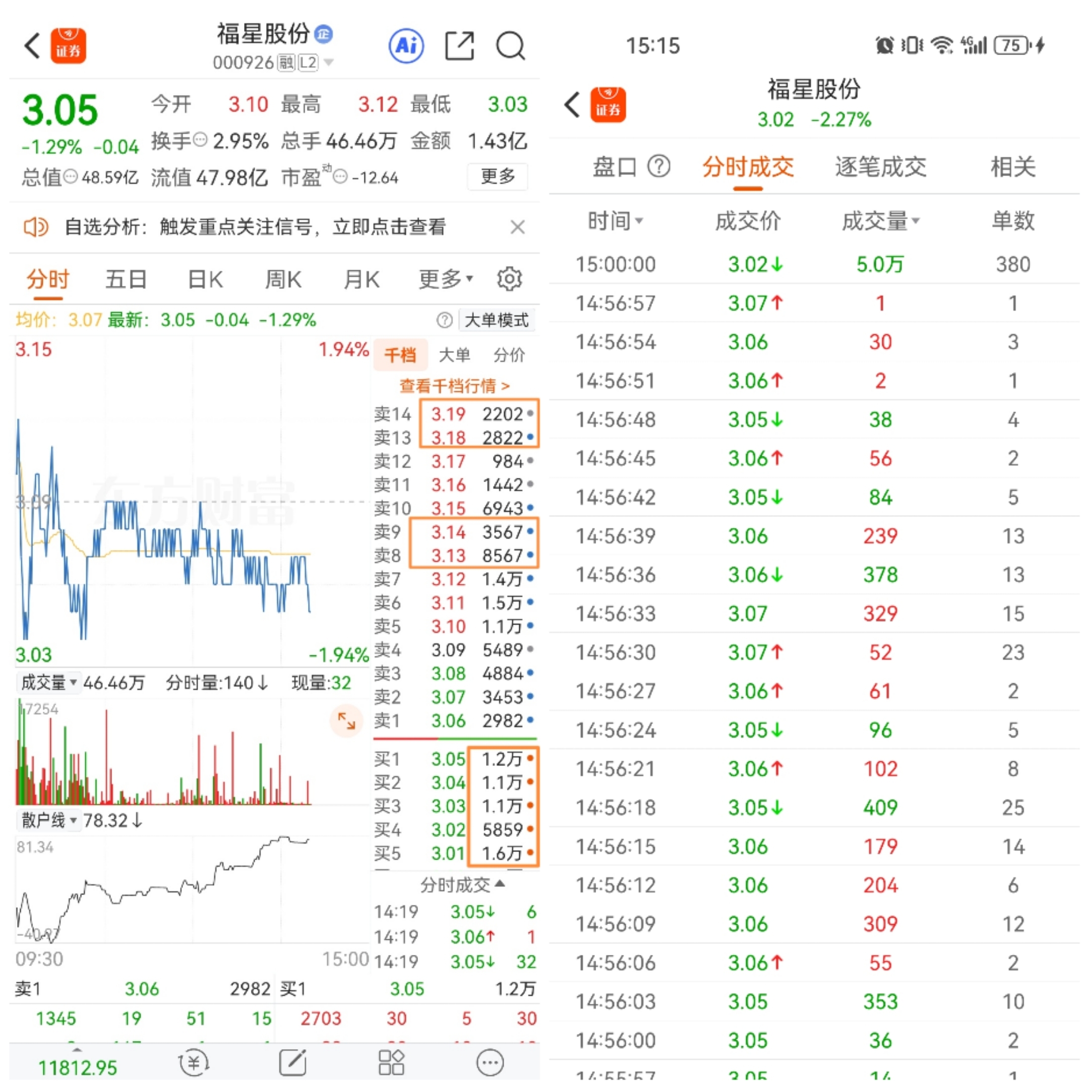The image size is (1089, 1089).
Task: Expand the index 11812.95 panel arrow
Action: click(77, 1050)
